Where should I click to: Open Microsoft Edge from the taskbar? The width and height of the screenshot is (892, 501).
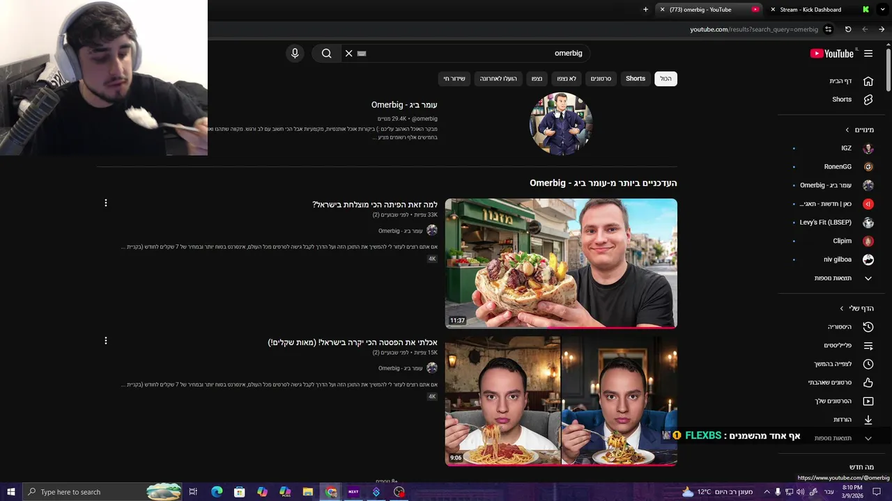click(217, 492)
